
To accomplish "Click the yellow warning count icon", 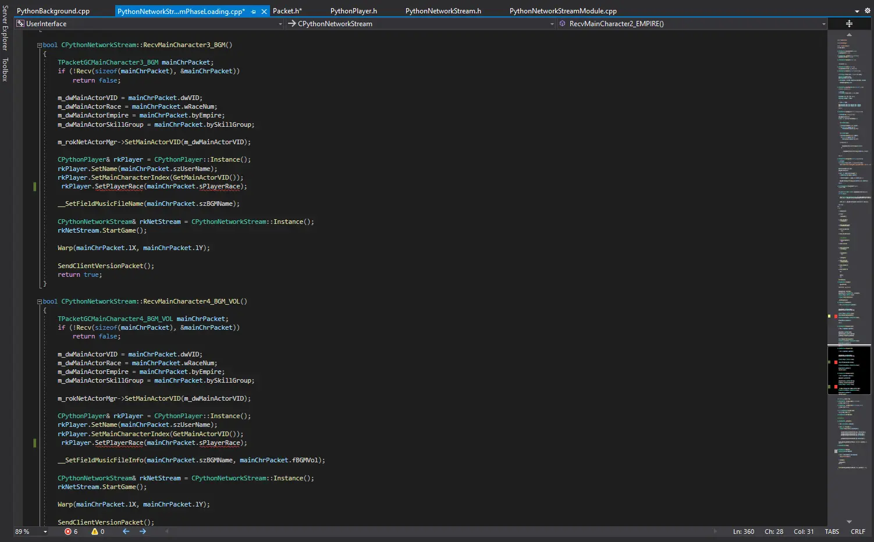I will point(94,532).
